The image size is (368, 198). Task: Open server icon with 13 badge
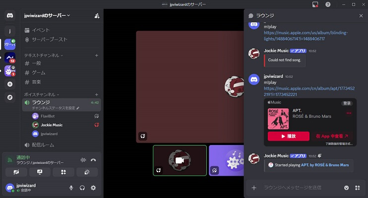[10, 57]
